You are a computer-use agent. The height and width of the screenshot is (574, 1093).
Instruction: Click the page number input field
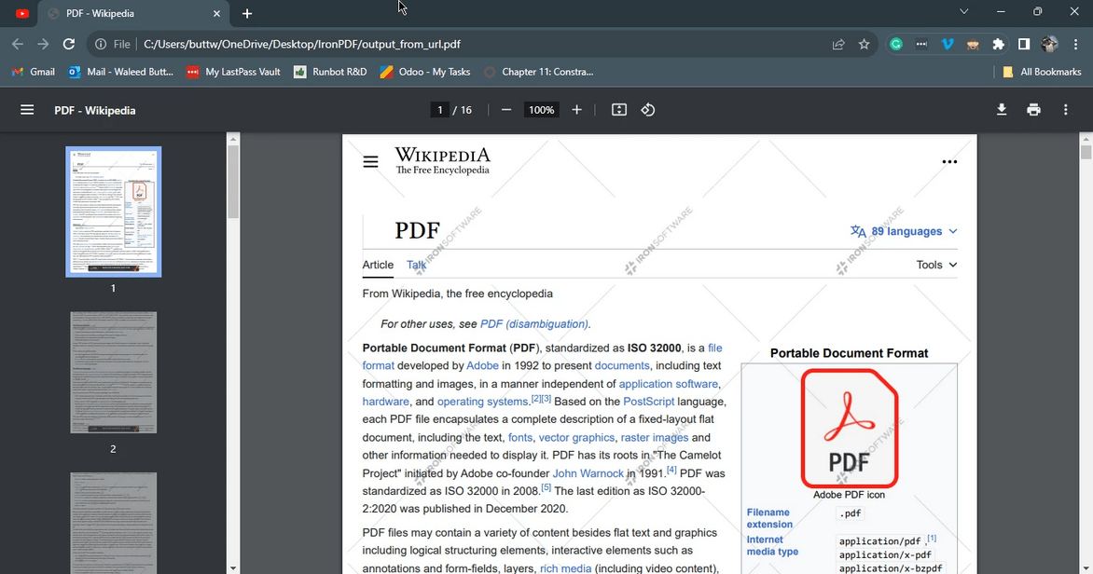pos(440,110)
